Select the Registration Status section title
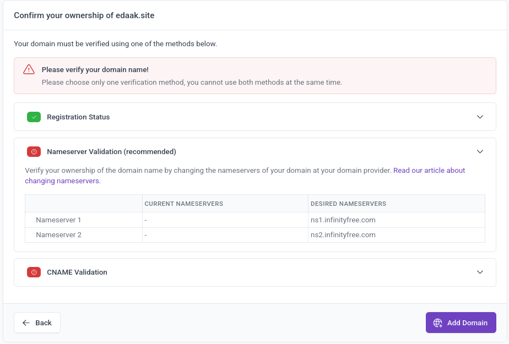The width and height of the screenshot is (509, 344). [78, 117]
